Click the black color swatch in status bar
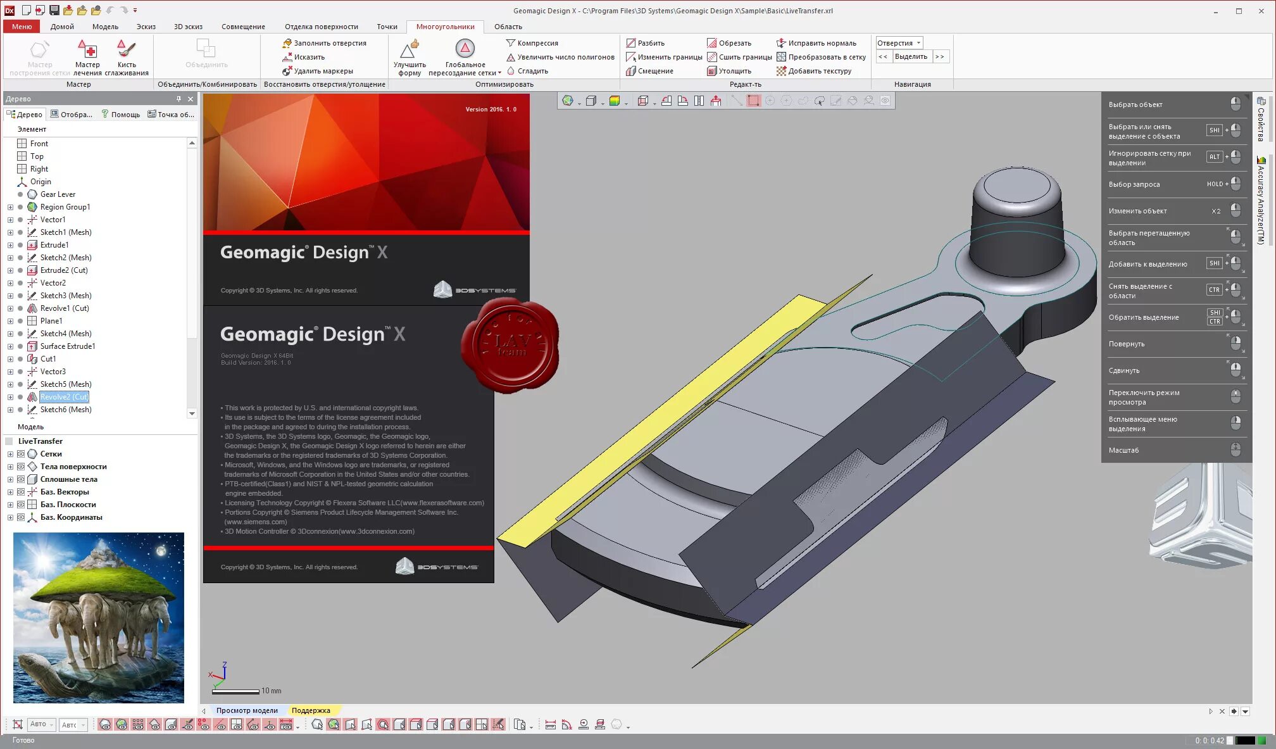1276x749 pixels. coord(1245,740)
